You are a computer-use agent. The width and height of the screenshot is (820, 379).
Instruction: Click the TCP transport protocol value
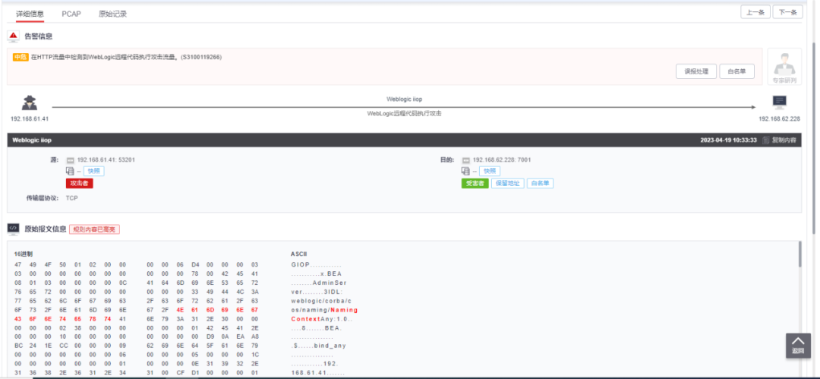coord(71,198)
